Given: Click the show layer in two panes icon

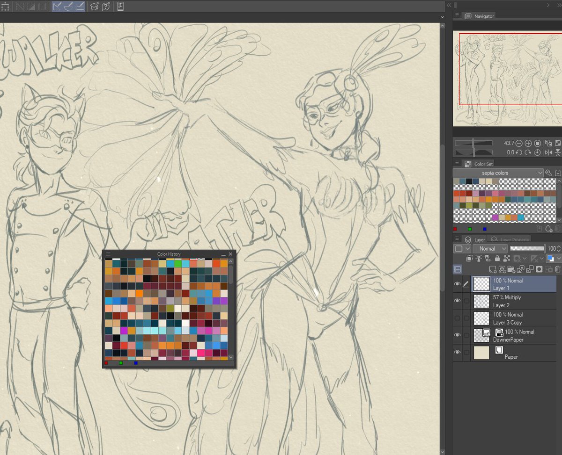Looking at the screenshot, I should coord(458,269).
